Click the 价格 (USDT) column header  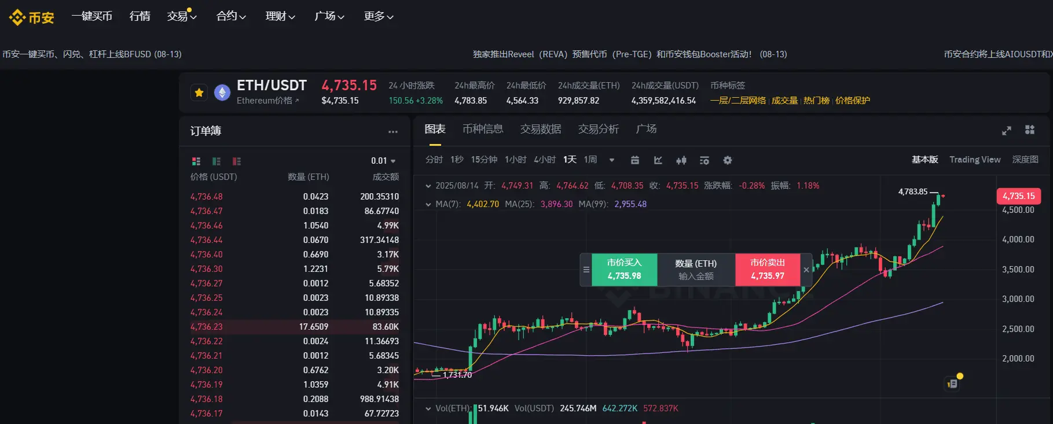click(214, 177)
